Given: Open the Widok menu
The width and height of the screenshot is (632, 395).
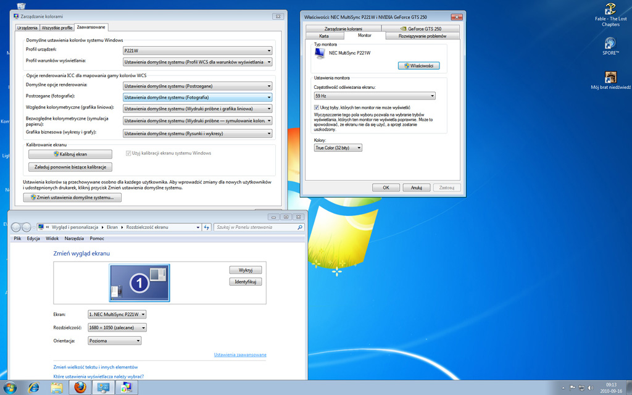Looking at the screenshot, I should (x=52, y=239).
